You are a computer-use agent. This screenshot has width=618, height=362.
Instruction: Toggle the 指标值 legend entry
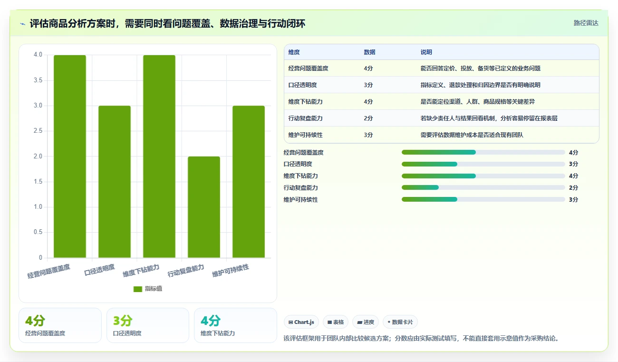[x=148, y=289]
